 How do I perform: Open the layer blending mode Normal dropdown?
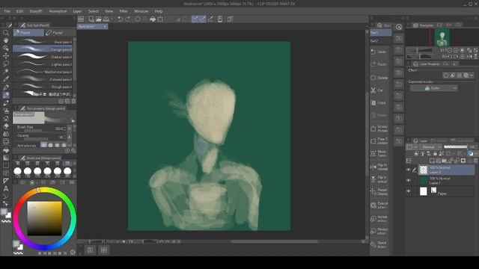click(430, 147)
